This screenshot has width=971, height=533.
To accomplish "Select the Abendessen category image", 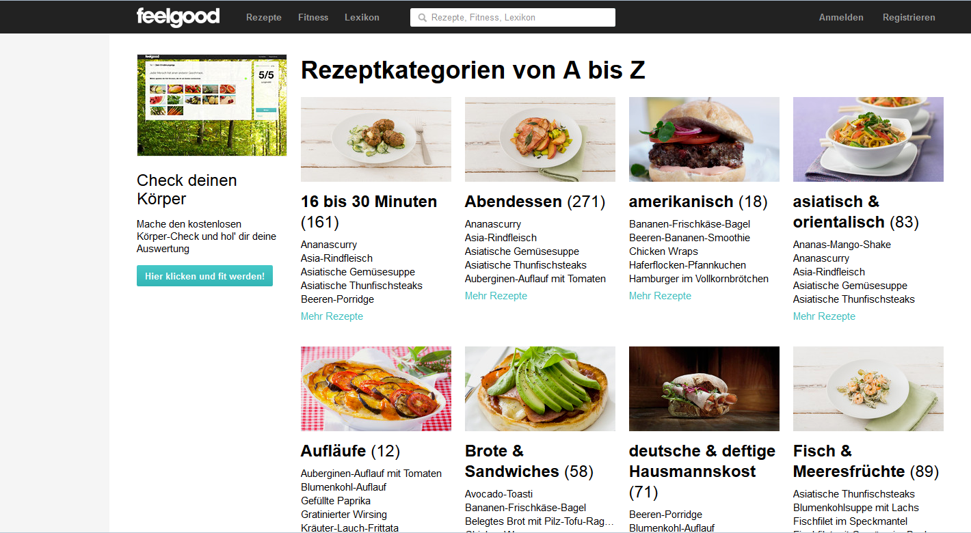I will pos(540,139).
